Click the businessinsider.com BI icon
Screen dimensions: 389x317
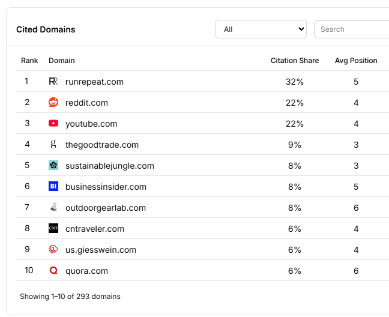[53, 186]
